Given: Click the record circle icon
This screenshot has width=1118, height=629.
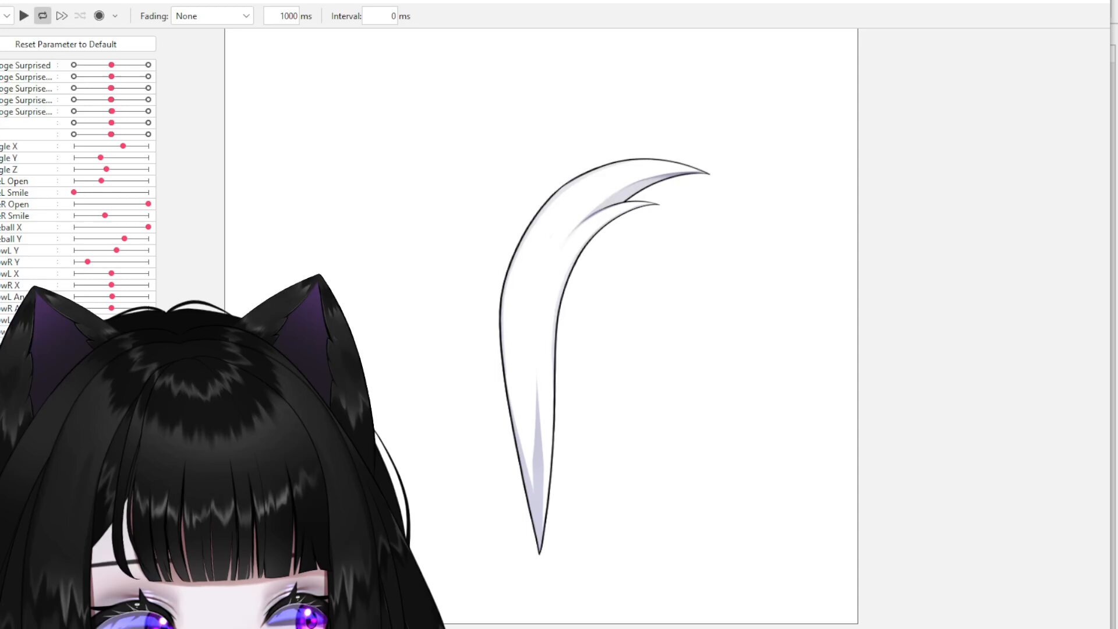Looking at the screenshot, I should [99, 16].
